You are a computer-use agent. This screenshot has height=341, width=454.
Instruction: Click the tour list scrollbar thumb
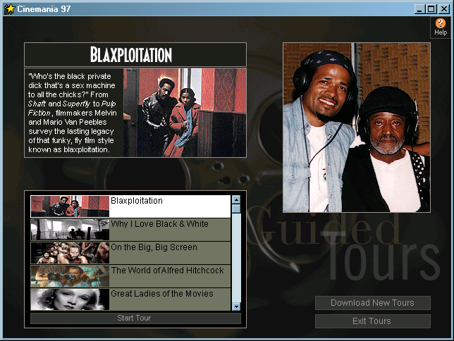236,209
